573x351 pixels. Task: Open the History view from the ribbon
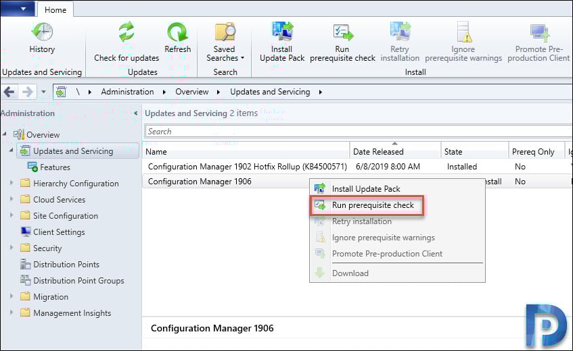(42, 38)
